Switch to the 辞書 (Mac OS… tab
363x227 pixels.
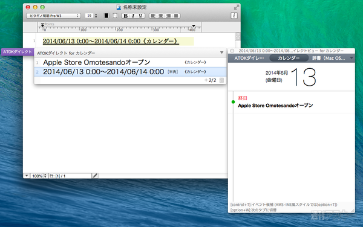(x=329, y=58)
